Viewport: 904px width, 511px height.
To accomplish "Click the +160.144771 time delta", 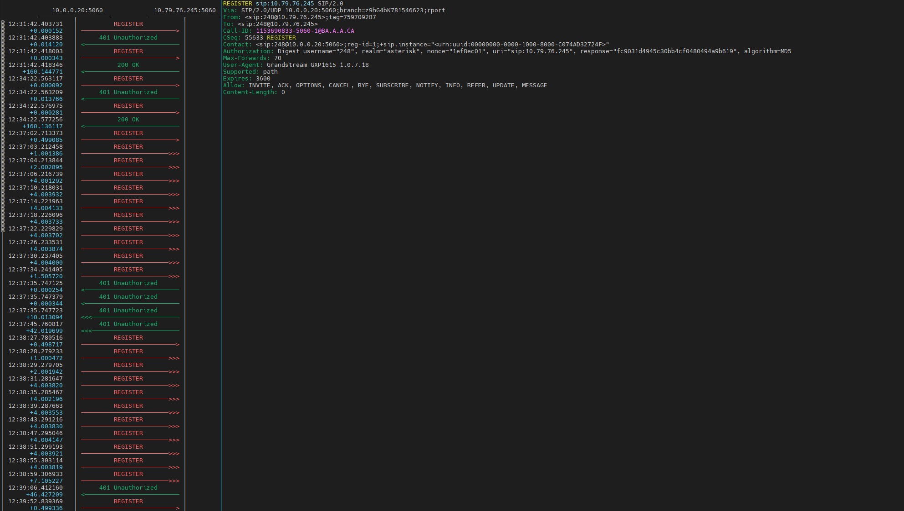I will tap(42, 72).
